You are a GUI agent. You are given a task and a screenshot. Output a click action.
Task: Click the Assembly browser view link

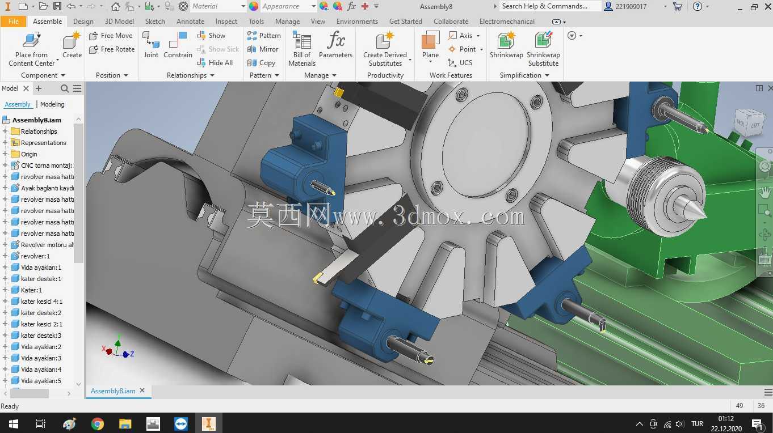pyautogui.click(x=18, y=104)
